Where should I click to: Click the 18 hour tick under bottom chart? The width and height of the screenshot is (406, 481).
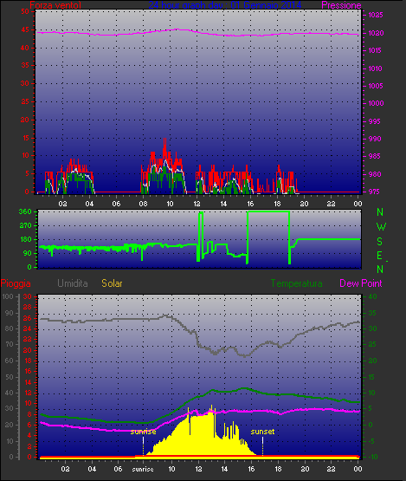point(278,469)
